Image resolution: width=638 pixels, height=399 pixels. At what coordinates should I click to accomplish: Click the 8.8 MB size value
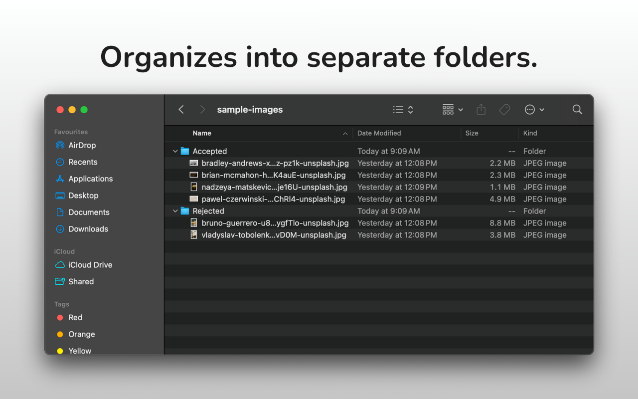pos(502,223)
